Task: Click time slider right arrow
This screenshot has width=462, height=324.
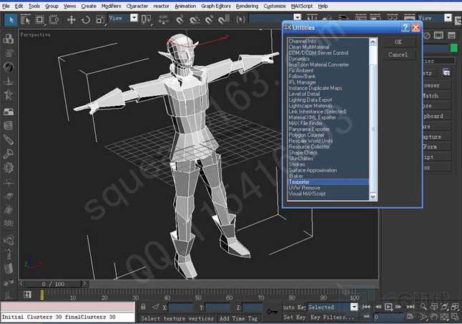Action: pyautogui.click(x=84, y=283)
